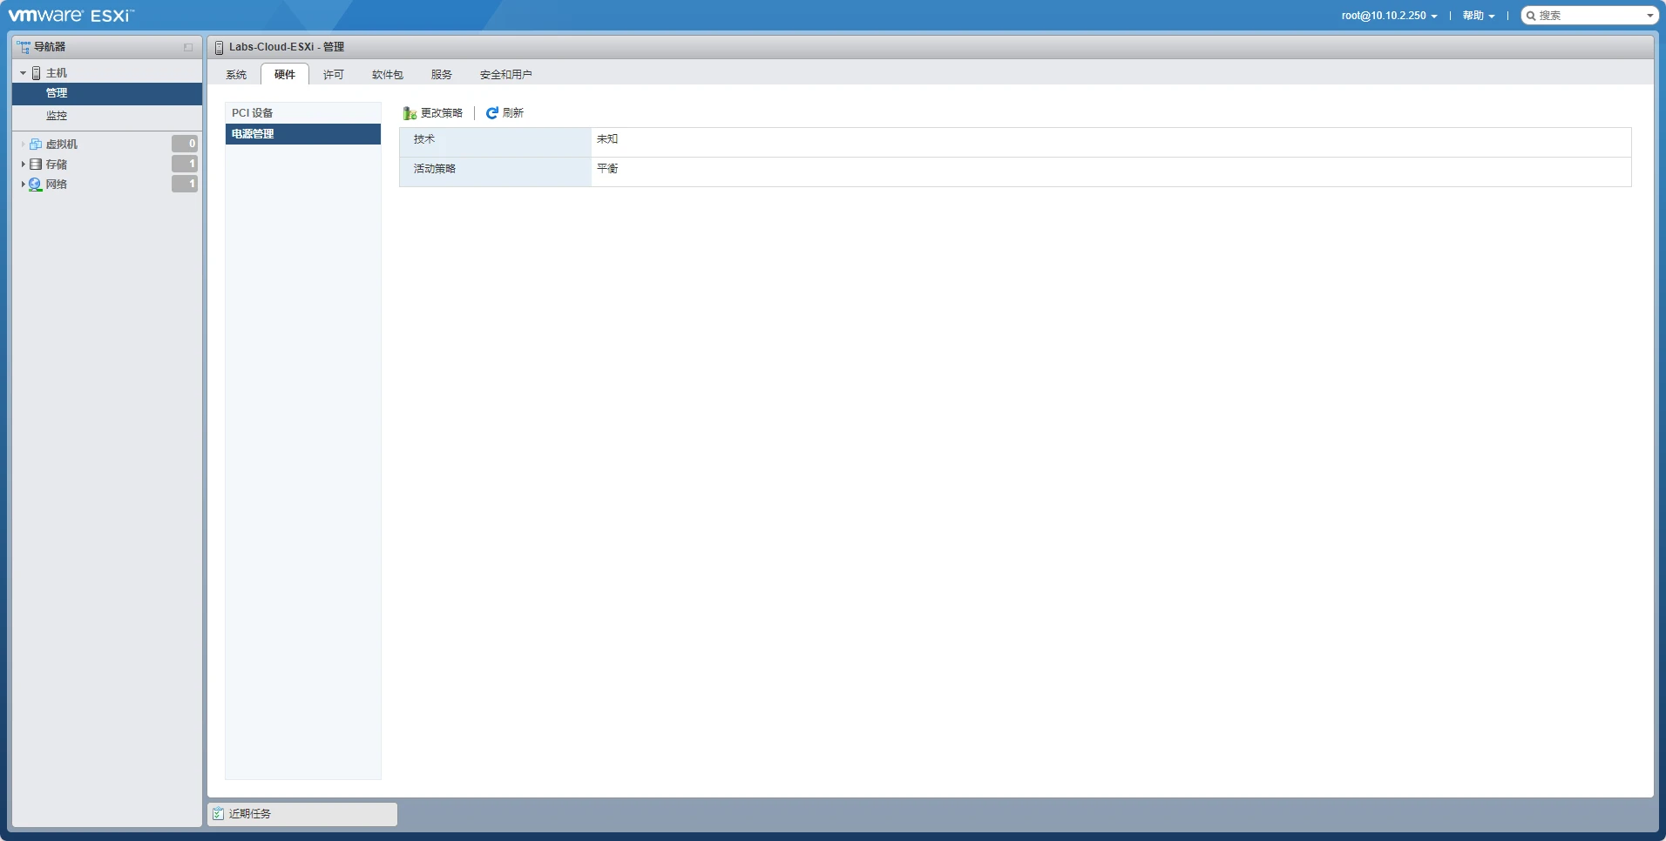Select PCI devices in hardware list
The width and height of the screenshot is (1666, 841).
pyautogui.click(x=253, y=113)
